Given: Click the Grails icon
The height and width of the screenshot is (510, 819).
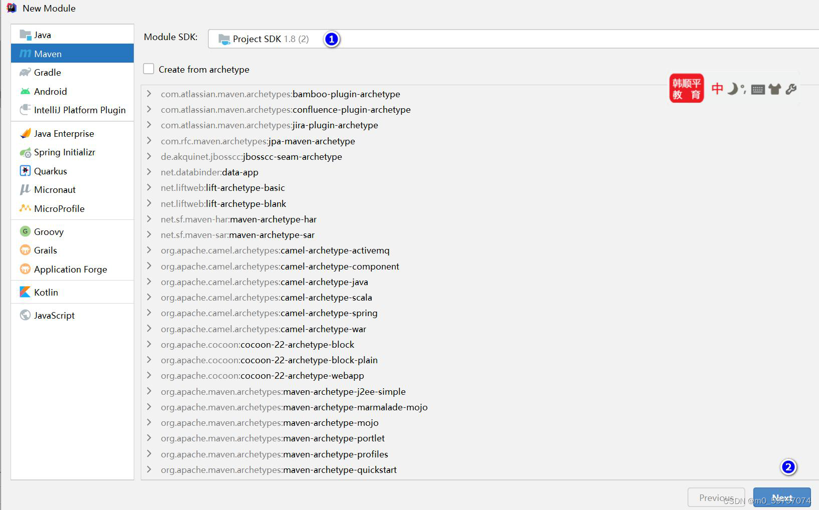Looking at the screenshot, I should pyautogui.click(x=25, y=250).
